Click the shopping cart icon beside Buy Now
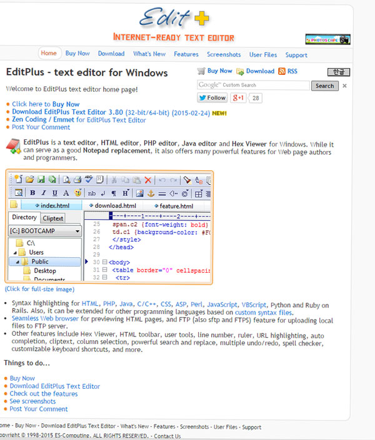 (x=201, y=71)
